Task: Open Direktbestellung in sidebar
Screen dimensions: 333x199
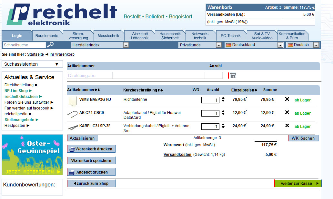Action: point(21,85)
